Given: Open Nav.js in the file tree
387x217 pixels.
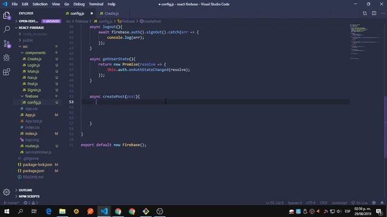Looking at the screenshot, I should pyautogui.click(x=32, y=78).
